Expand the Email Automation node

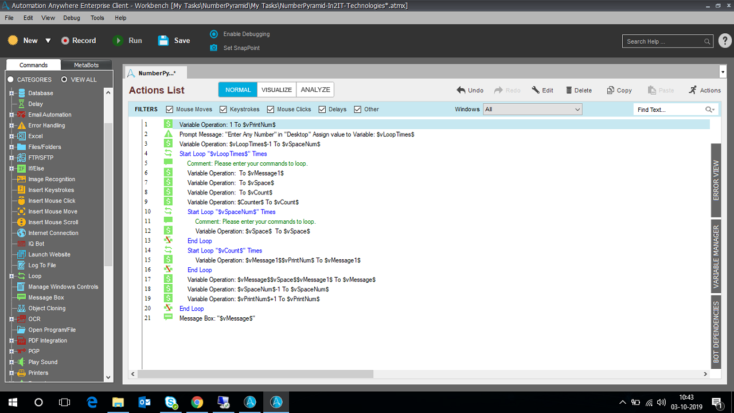pyautogui.click(x=11, y=115)
